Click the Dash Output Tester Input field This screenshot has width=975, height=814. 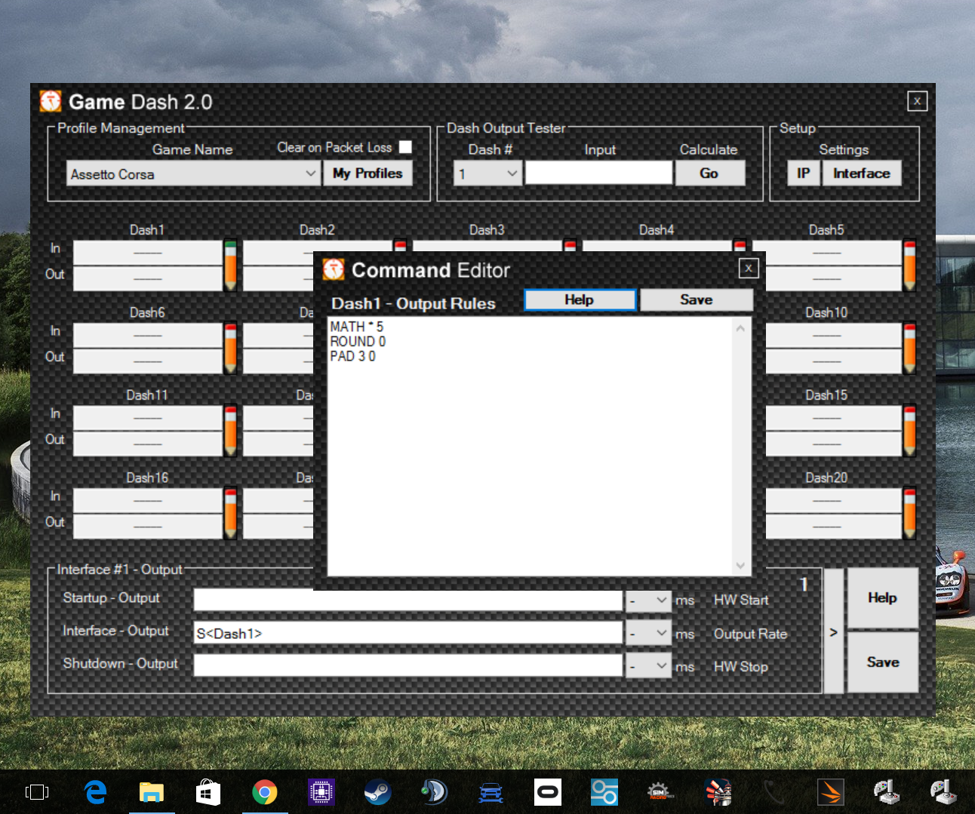pyautogui.click(x=598, y=174)
